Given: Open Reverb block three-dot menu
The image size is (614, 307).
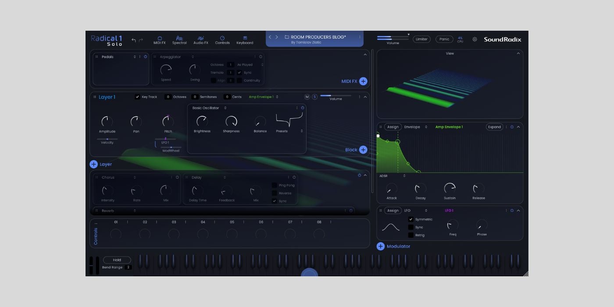Looking at the screenshot, I should coord(345,211).
